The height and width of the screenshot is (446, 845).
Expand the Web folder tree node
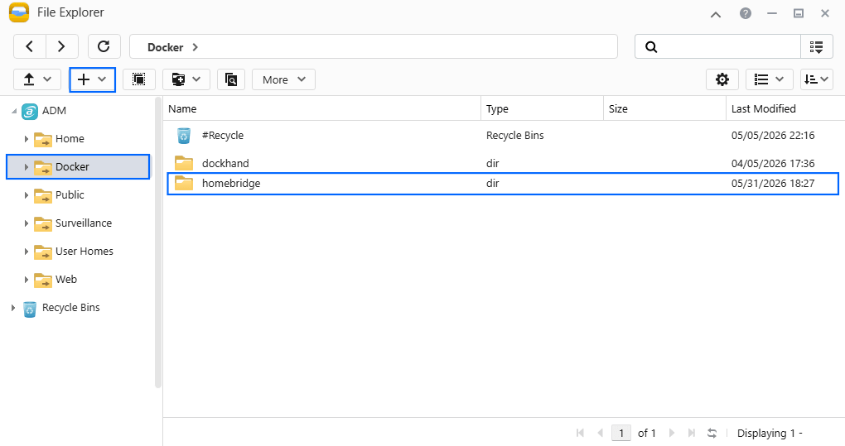point(26,280)
